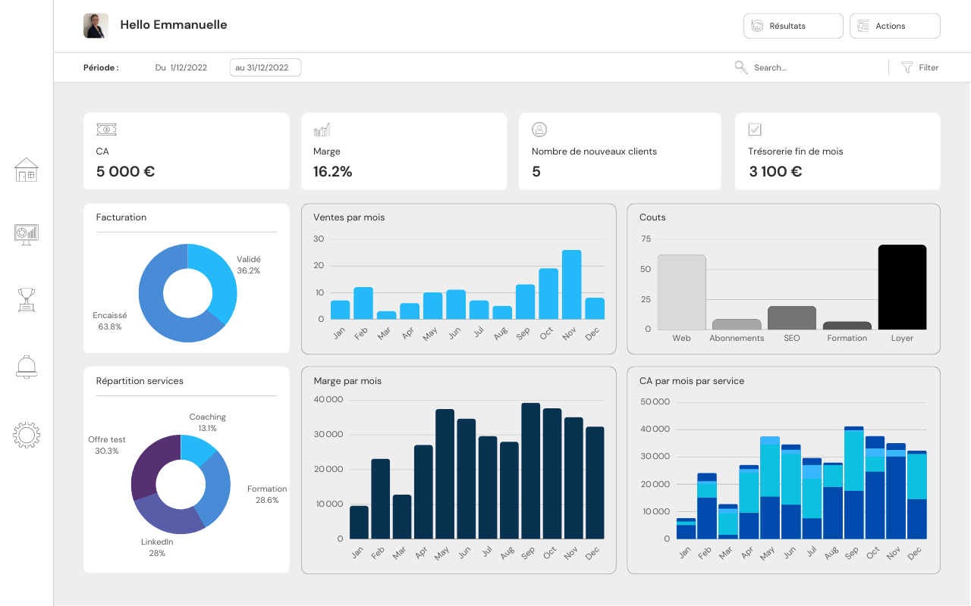
Task: Open the analytics monitor icon in sidebar
Action: [x=27, y=234]
